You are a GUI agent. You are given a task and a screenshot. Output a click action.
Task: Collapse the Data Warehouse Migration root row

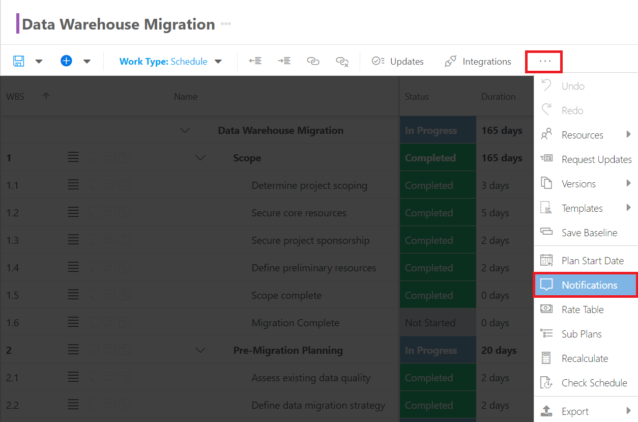click(x=186, y=131)
